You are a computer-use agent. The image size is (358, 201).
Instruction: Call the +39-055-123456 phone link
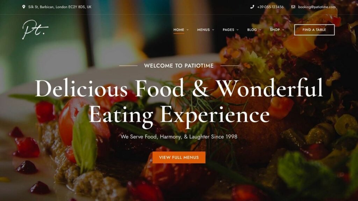click(x=270, y=7)
